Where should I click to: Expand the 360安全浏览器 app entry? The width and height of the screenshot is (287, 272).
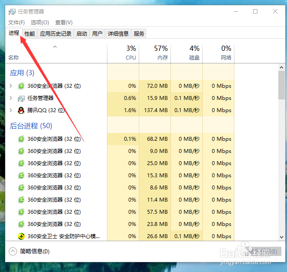(x=11, y=86)
